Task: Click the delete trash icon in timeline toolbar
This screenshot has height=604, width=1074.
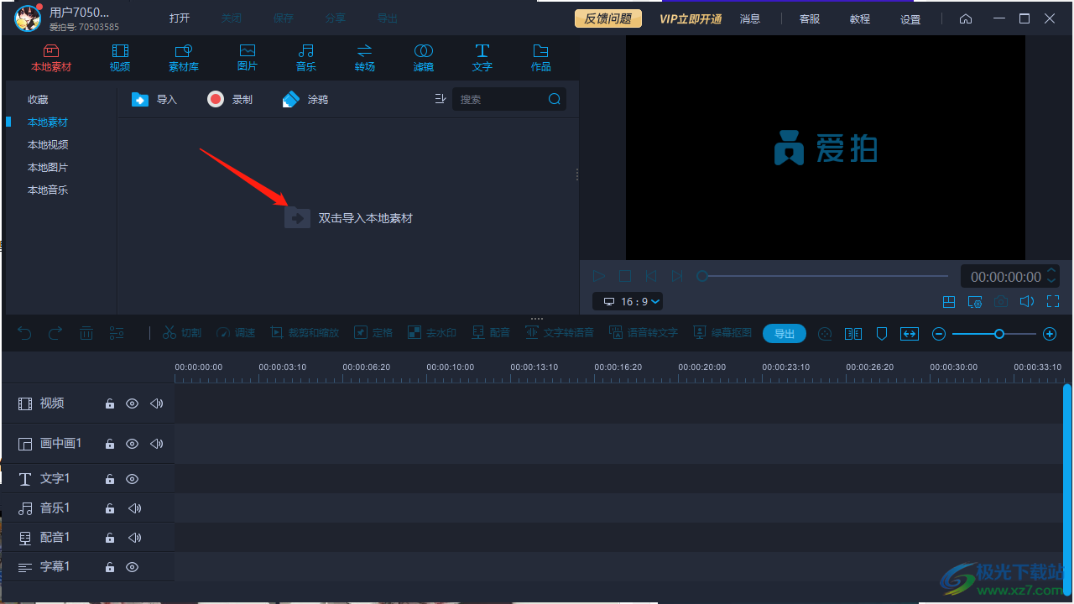Action: tap(86, 333)
